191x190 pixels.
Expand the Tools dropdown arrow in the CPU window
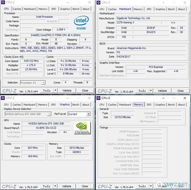[x=55, y=91]
